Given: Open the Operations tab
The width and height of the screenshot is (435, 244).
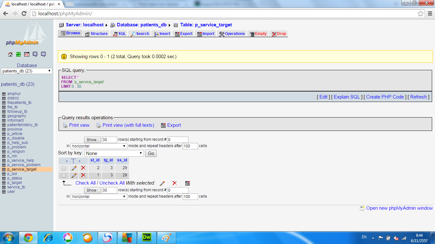Looking at the screenshot, I should tap(232, 34).
